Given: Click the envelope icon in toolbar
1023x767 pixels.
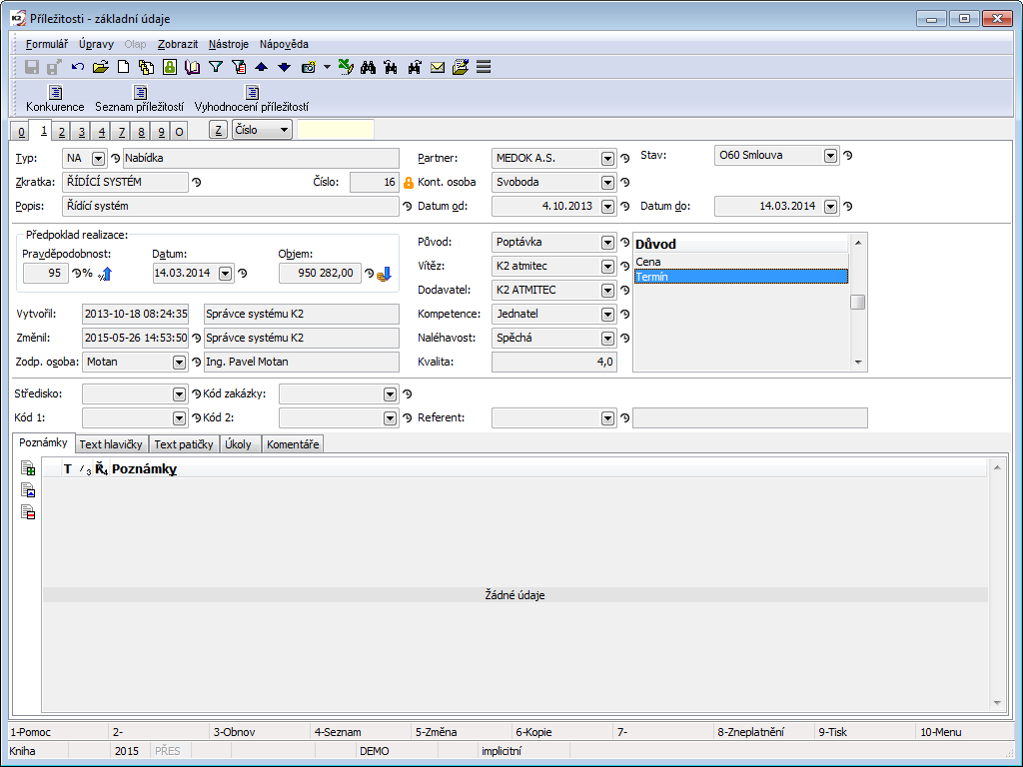Looking at the screenshot, I should 438,67.
